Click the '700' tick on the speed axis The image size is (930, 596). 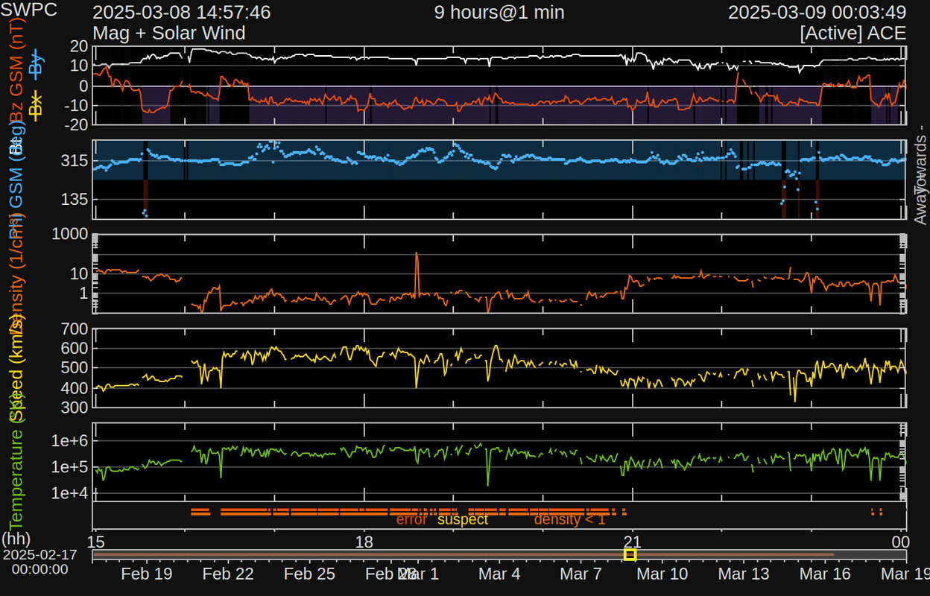(x=75, y=329)
